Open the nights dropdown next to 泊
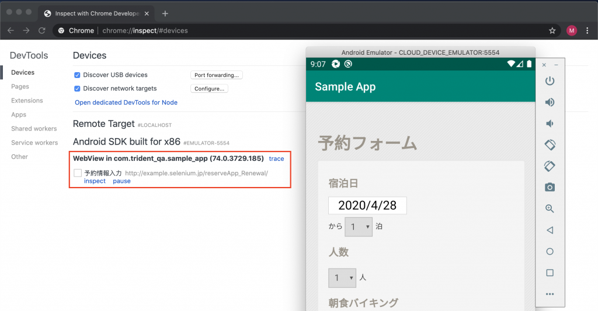 pos(359,227)
